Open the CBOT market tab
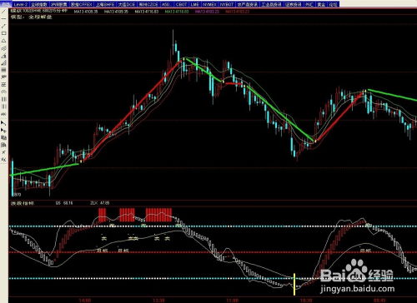Viewport: 417px width, 303px height. [x=181, y=4]
